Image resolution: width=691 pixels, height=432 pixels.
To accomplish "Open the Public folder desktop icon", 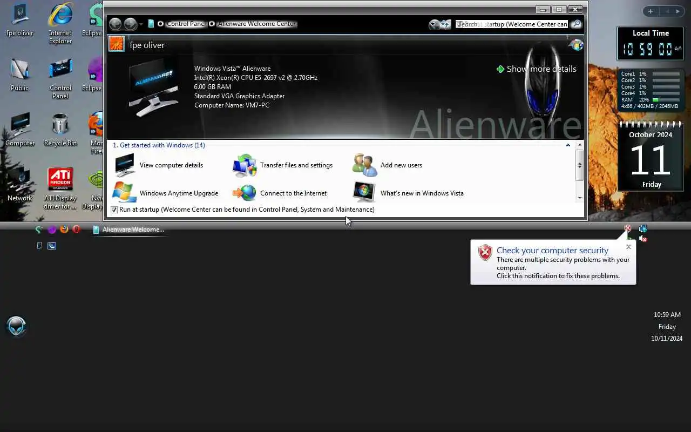I will click(20, 75).
